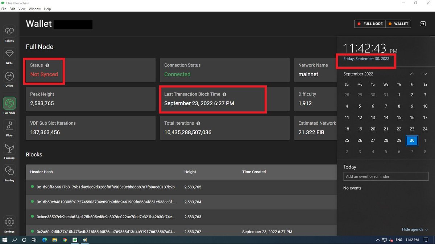
Task: Click the Friday, September 30, 2022 date link
Action: [x=366, y=59]
